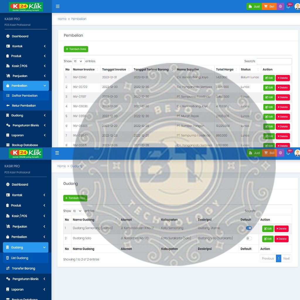The image size is (300, 300).
Task: Delete invoice INV-00709 row
Action: pyautogui.click(x=283, y=88)
